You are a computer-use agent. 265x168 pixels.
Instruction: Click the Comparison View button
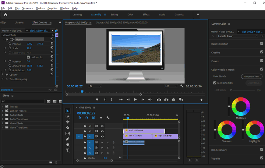[x=252, y=76]
